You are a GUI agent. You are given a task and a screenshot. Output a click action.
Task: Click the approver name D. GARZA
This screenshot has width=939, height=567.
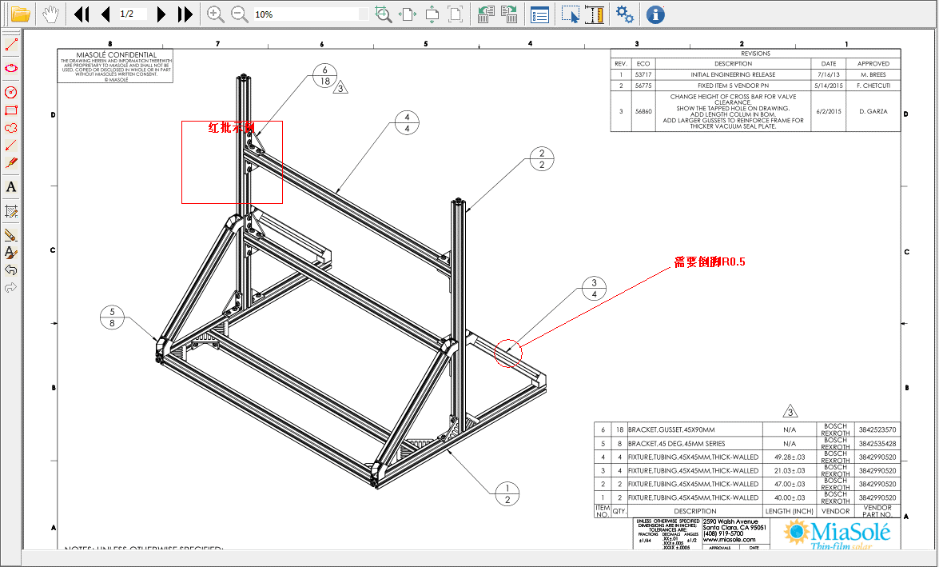873,111
